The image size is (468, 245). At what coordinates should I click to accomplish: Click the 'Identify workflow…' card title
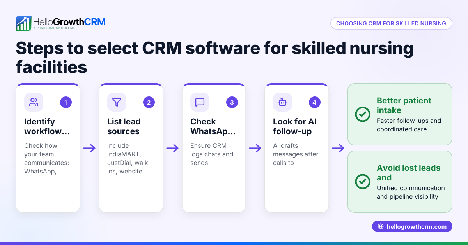(47, 126)
